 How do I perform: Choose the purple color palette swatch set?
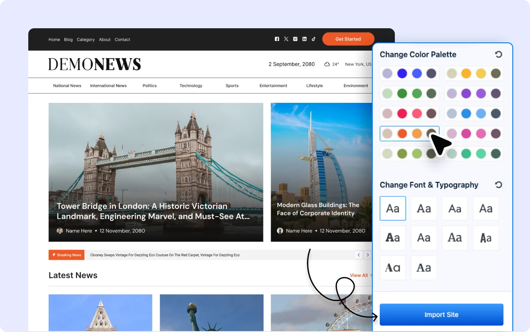pyautogui.click(x=473, y=94)
